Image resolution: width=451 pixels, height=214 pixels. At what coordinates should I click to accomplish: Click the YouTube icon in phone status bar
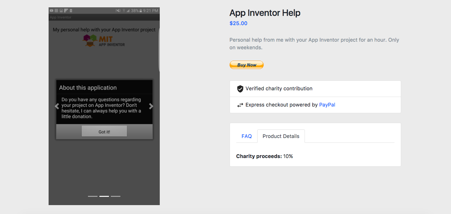[x=51, y=10]
